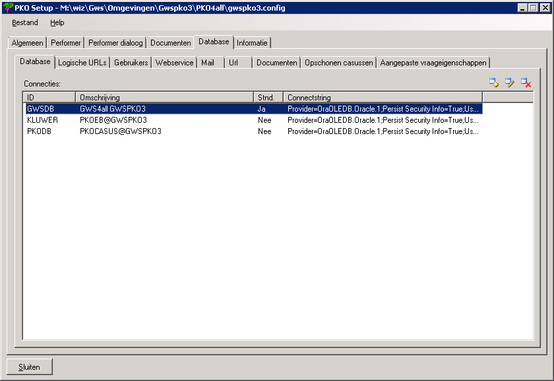Open the Logische URLs sub-tab
The width and height of the screenshot is (554, 381).
tap(82, 63)
